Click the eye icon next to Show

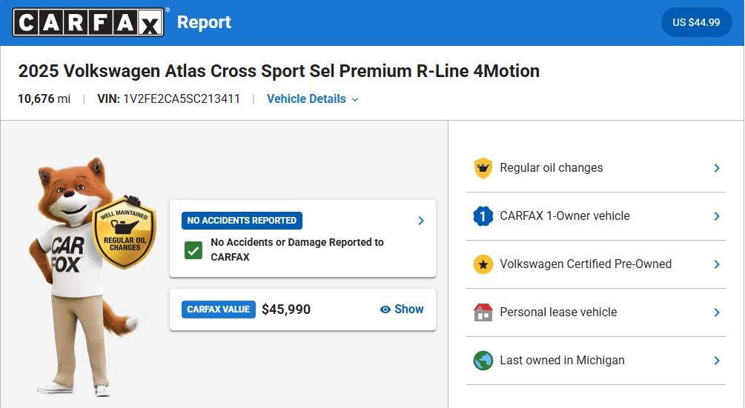[385, 310]
